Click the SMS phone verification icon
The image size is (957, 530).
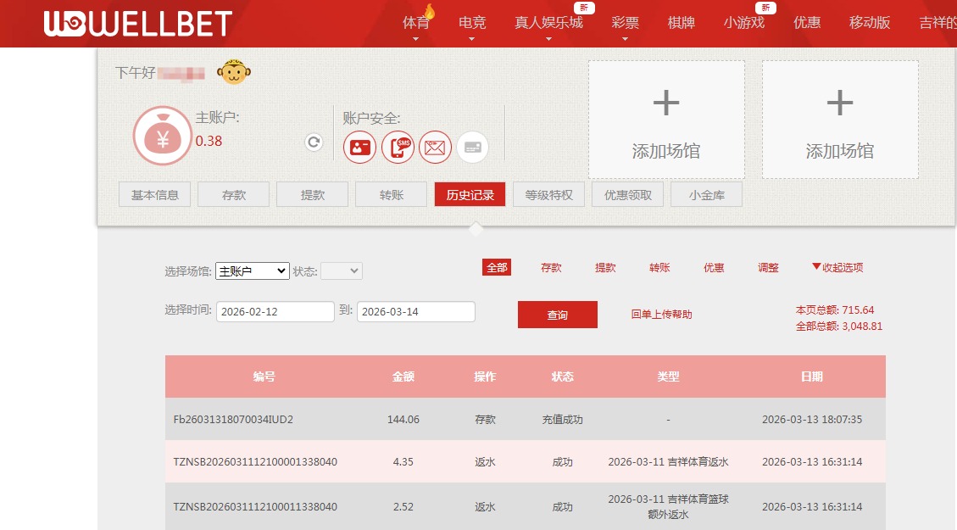pyautogui.click(x=397, y=147)
